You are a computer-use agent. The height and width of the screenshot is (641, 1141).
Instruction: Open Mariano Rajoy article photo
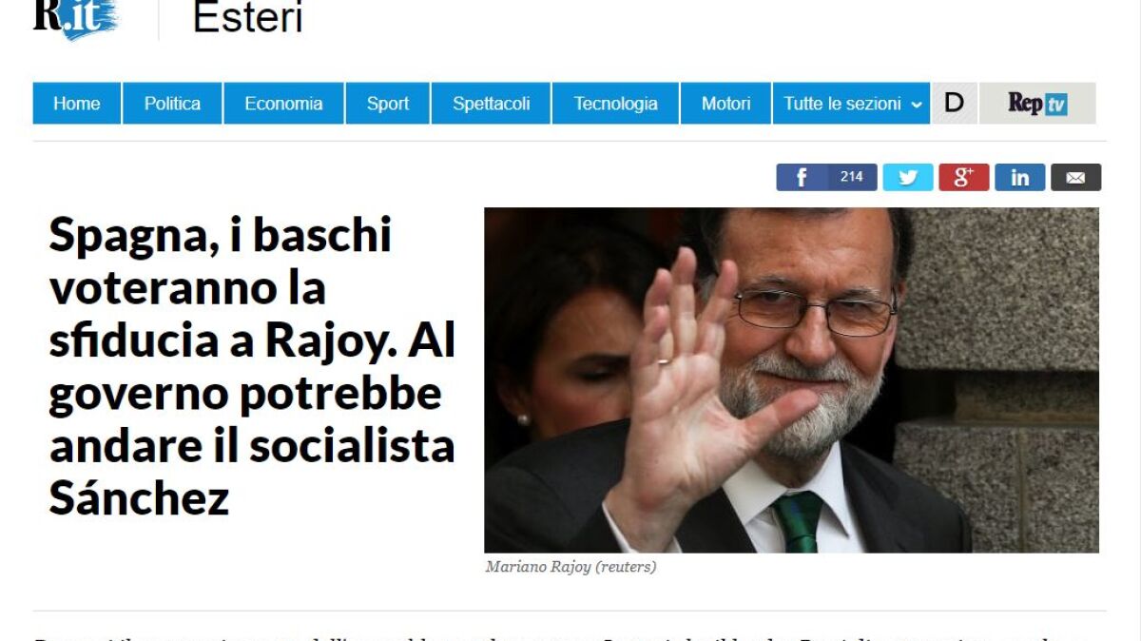pos(791,380)
